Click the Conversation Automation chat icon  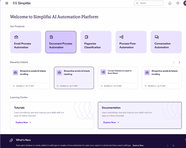click(x=157, y=37)
